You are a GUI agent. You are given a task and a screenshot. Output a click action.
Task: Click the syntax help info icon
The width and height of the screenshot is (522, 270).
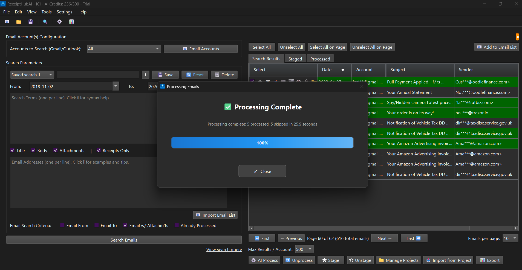coord(145,75)
